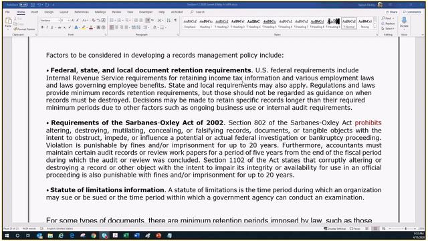Open the Developer tab
Viewport: 428px width, 241px height.
pyautogui.click(x=146, y=12)
